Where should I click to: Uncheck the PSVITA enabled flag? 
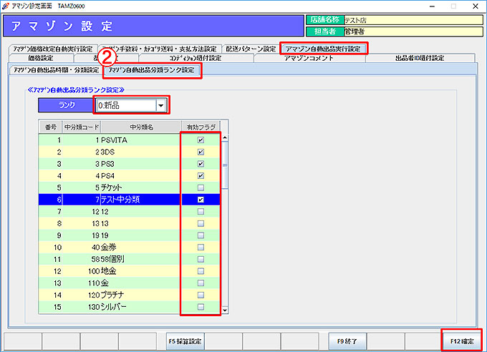click(201, 140)
